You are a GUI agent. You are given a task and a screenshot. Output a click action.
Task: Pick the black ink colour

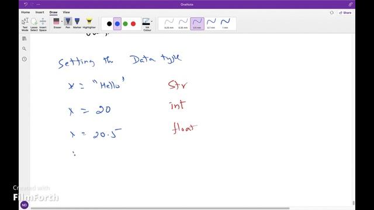pos(109,24)
